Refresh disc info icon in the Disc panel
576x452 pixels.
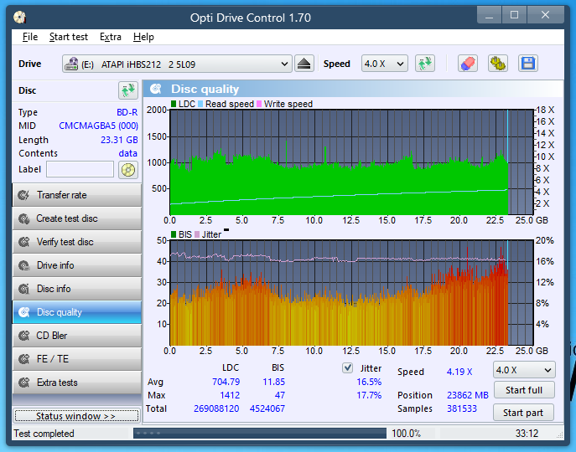(x=128, y=90)
